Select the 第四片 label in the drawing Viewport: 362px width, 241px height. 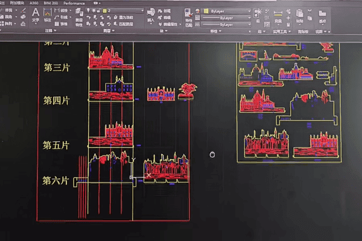coord(56,101)
